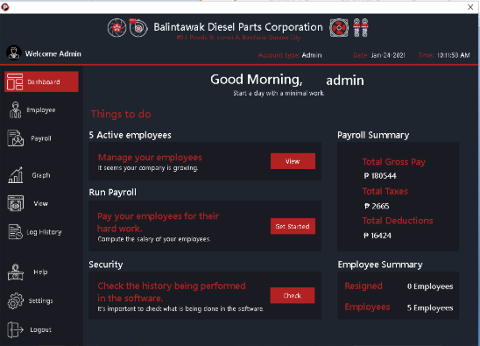The width and height of the screenshot is (480, 346).
Task: Close the application window
Action: [x=470, y=7]
